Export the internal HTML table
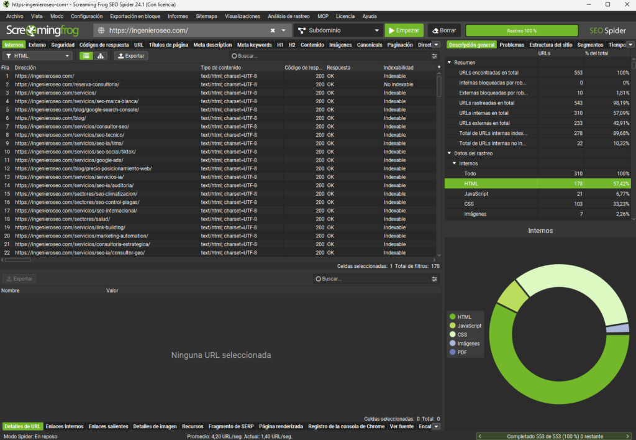 131,56
